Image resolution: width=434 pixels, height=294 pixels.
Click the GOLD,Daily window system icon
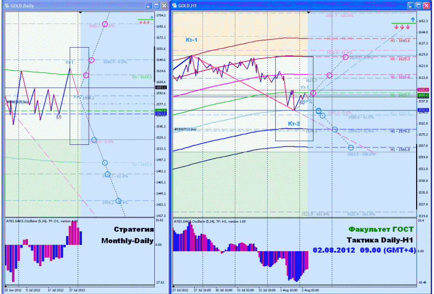coord(7,5)
